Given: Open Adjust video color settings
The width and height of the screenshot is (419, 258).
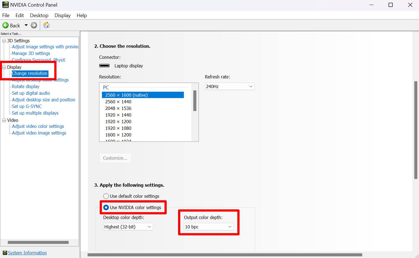Looking at the screenshot, I should pos(38,126).
